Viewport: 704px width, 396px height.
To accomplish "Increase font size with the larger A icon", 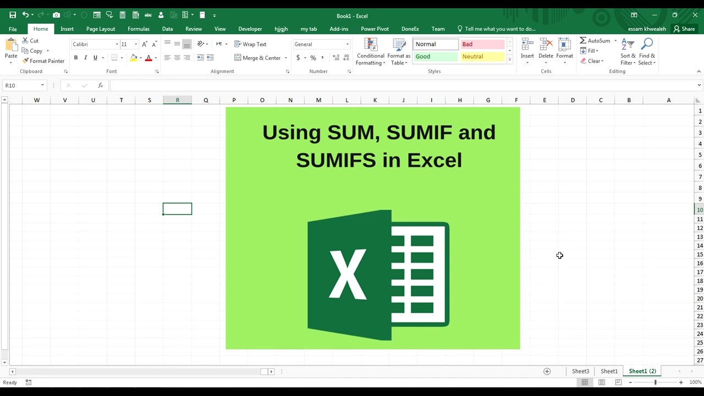I will [145, 44].
